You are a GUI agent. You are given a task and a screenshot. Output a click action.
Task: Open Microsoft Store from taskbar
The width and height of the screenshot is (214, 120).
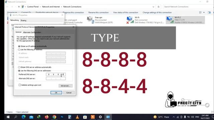tap(85, 117)
